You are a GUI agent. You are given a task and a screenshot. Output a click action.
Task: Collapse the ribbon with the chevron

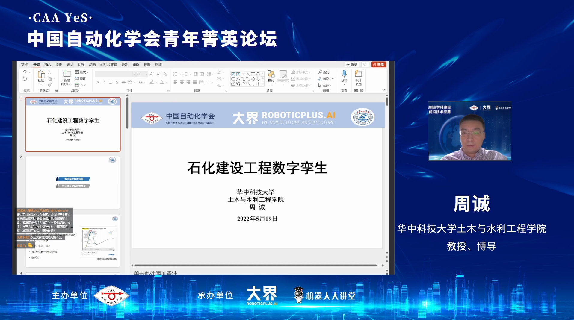(383, 90)
